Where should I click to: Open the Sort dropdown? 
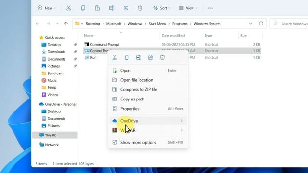pos(162,8)
